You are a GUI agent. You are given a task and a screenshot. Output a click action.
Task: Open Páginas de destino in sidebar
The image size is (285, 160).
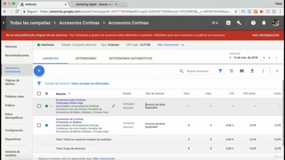(12, 82)
